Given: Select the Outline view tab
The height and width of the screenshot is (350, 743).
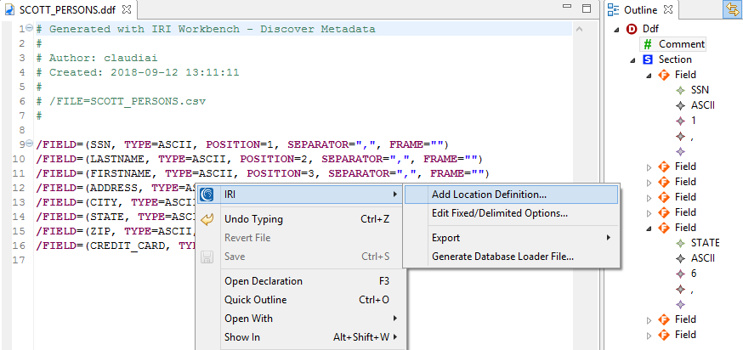Looking at the screenshot, I should click(x=641, y=10).
